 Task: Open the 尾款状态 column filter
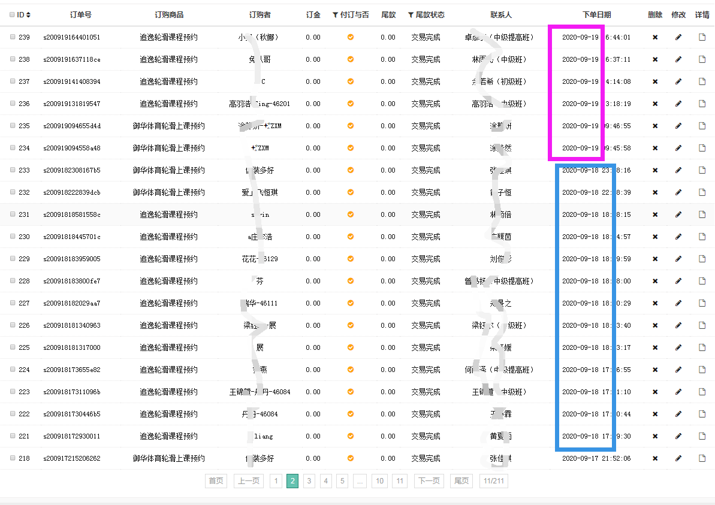coord(411,15)
